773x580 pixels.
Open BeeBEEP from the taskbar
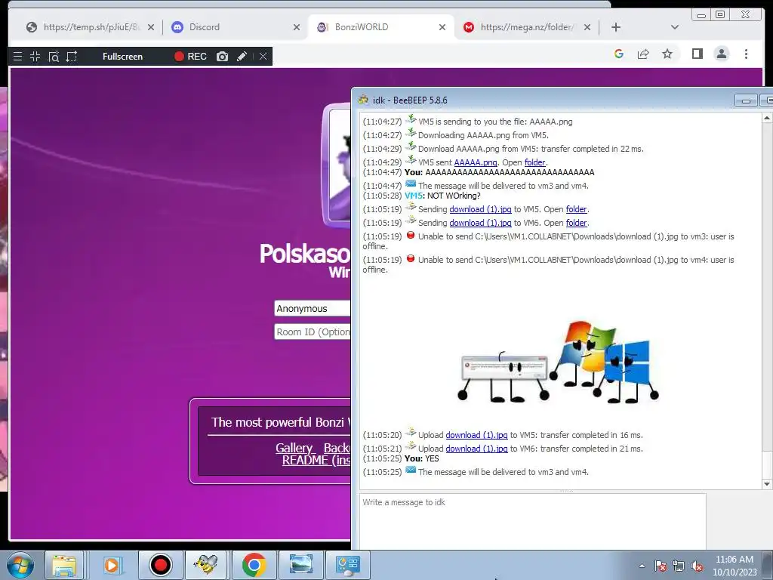tap(206, 565)
